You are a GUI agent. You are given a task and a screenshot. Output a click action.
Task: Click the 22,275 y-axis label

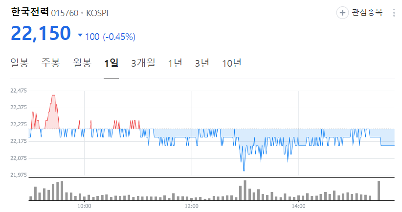[x=19, y=124]
